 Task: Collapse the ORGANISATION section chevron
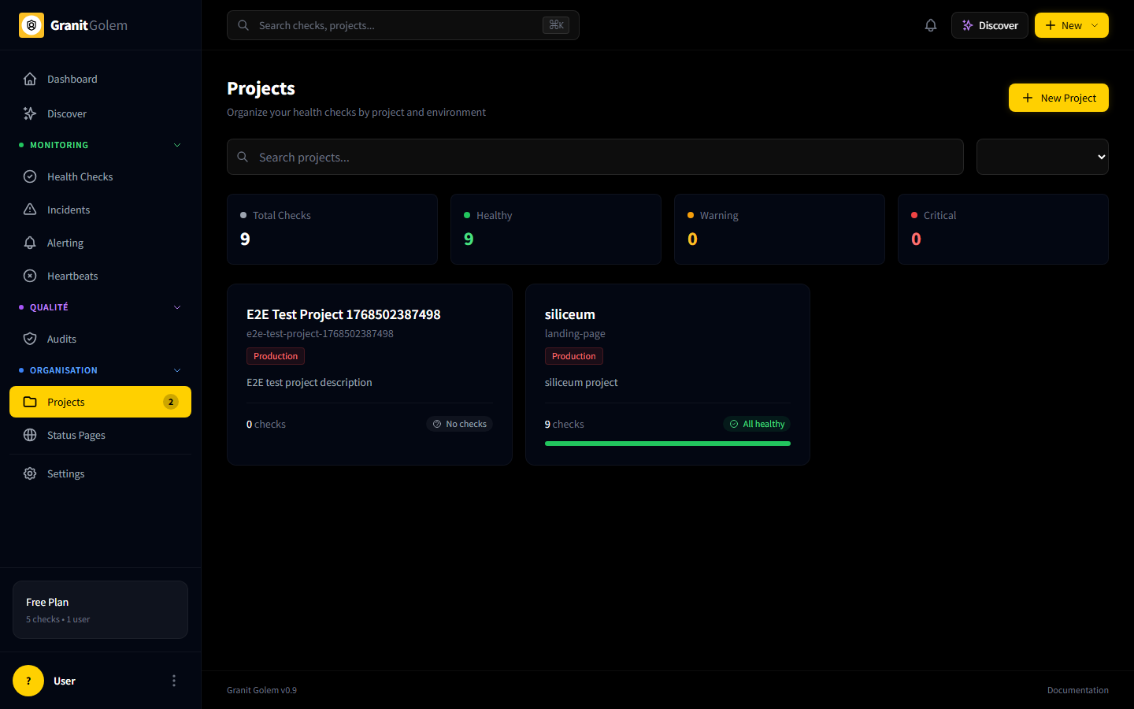pos(177,370)
